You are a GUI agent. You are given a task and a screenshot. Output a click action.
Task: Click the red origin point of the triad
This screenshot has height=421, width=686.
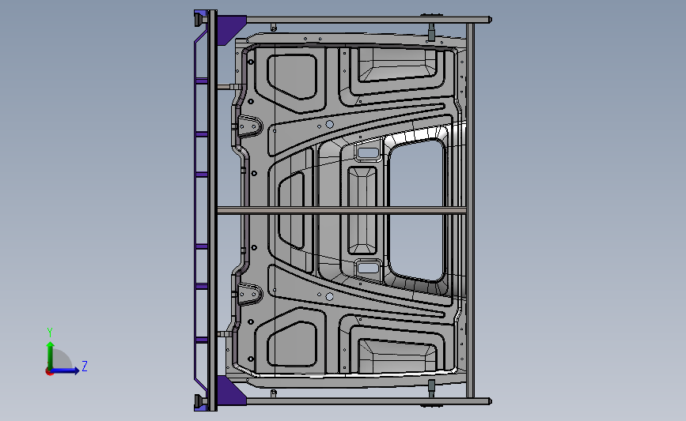tap(49, 372)
